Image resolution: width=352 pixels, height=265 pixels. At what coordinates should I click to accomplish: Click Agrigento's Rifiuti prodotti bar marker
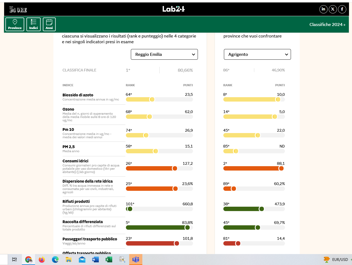click(261, 209)
